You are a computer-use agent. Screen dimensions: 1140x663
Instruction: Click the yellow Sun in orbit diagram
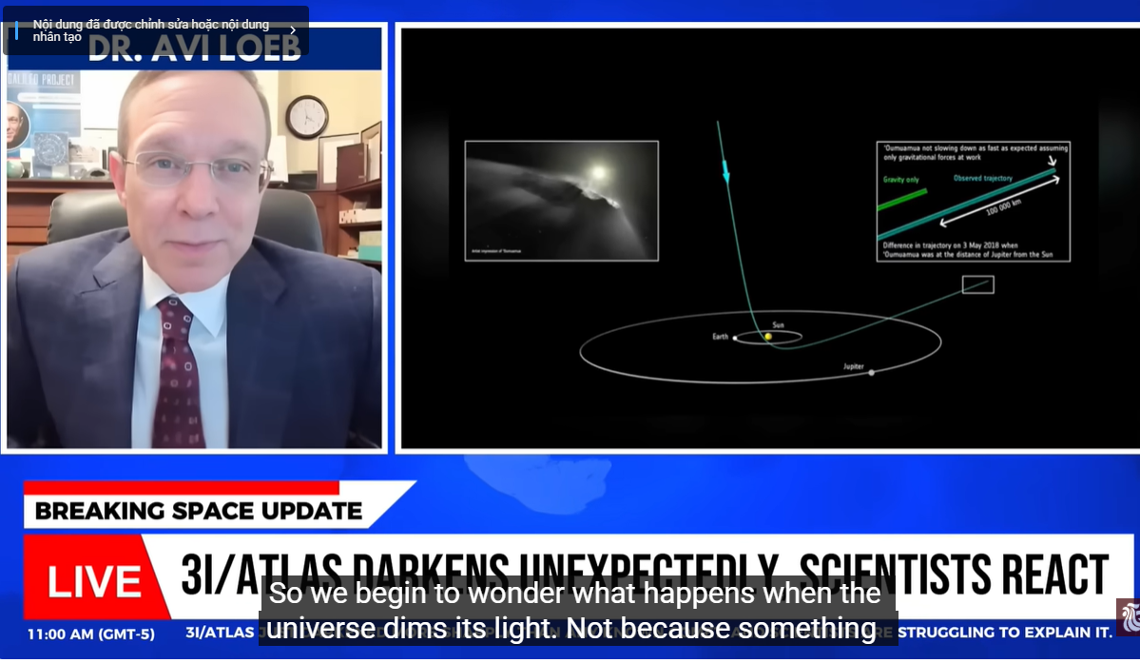tap(768, 336)
